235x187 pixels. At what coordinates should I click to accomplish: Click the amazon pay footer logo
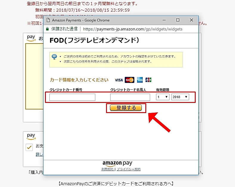click(x=117, y=163)
